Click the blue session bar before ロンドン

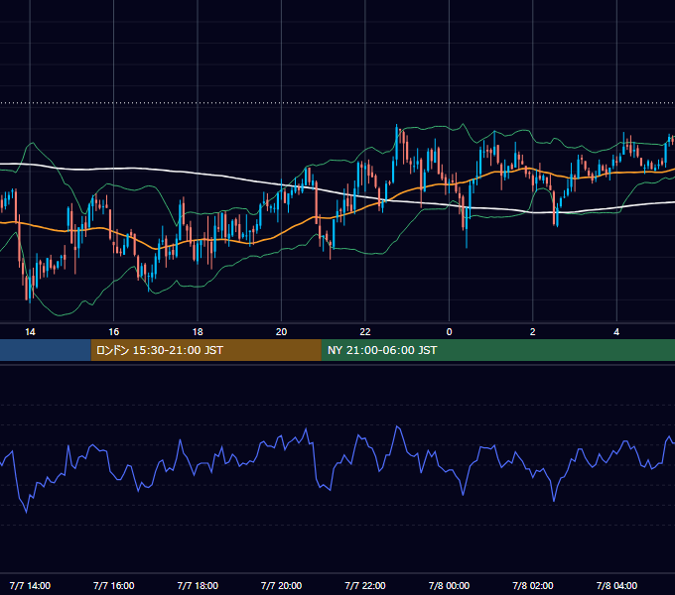click(x=46, y=350)
